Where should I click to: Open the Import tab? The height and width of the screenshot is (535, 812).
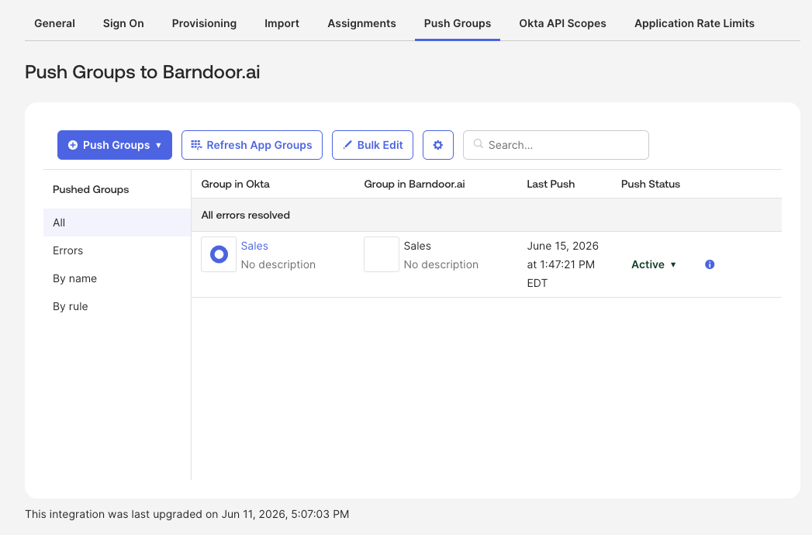[282, 23]
